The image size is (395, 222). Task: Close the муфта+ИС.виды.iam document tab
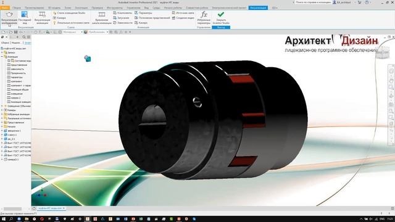pos(64,208)
